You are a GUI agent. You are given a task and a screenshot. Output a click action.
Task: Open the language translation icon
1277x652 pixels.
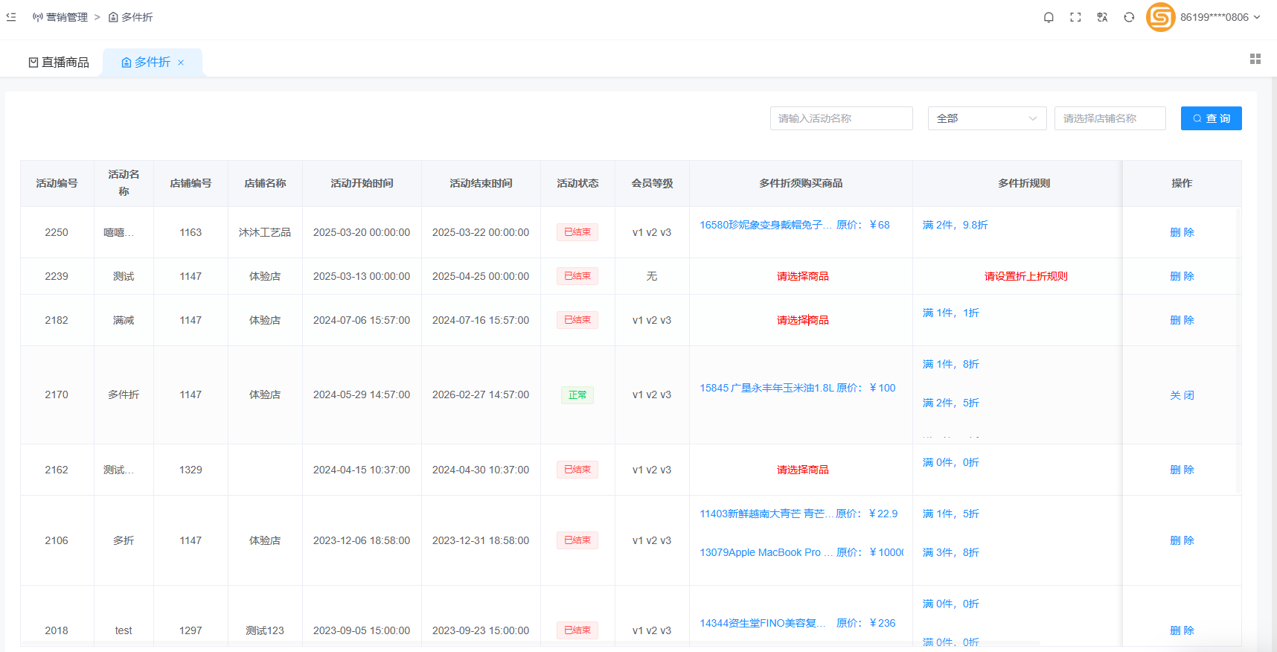pyautogui.click(x=1102, y=17)
